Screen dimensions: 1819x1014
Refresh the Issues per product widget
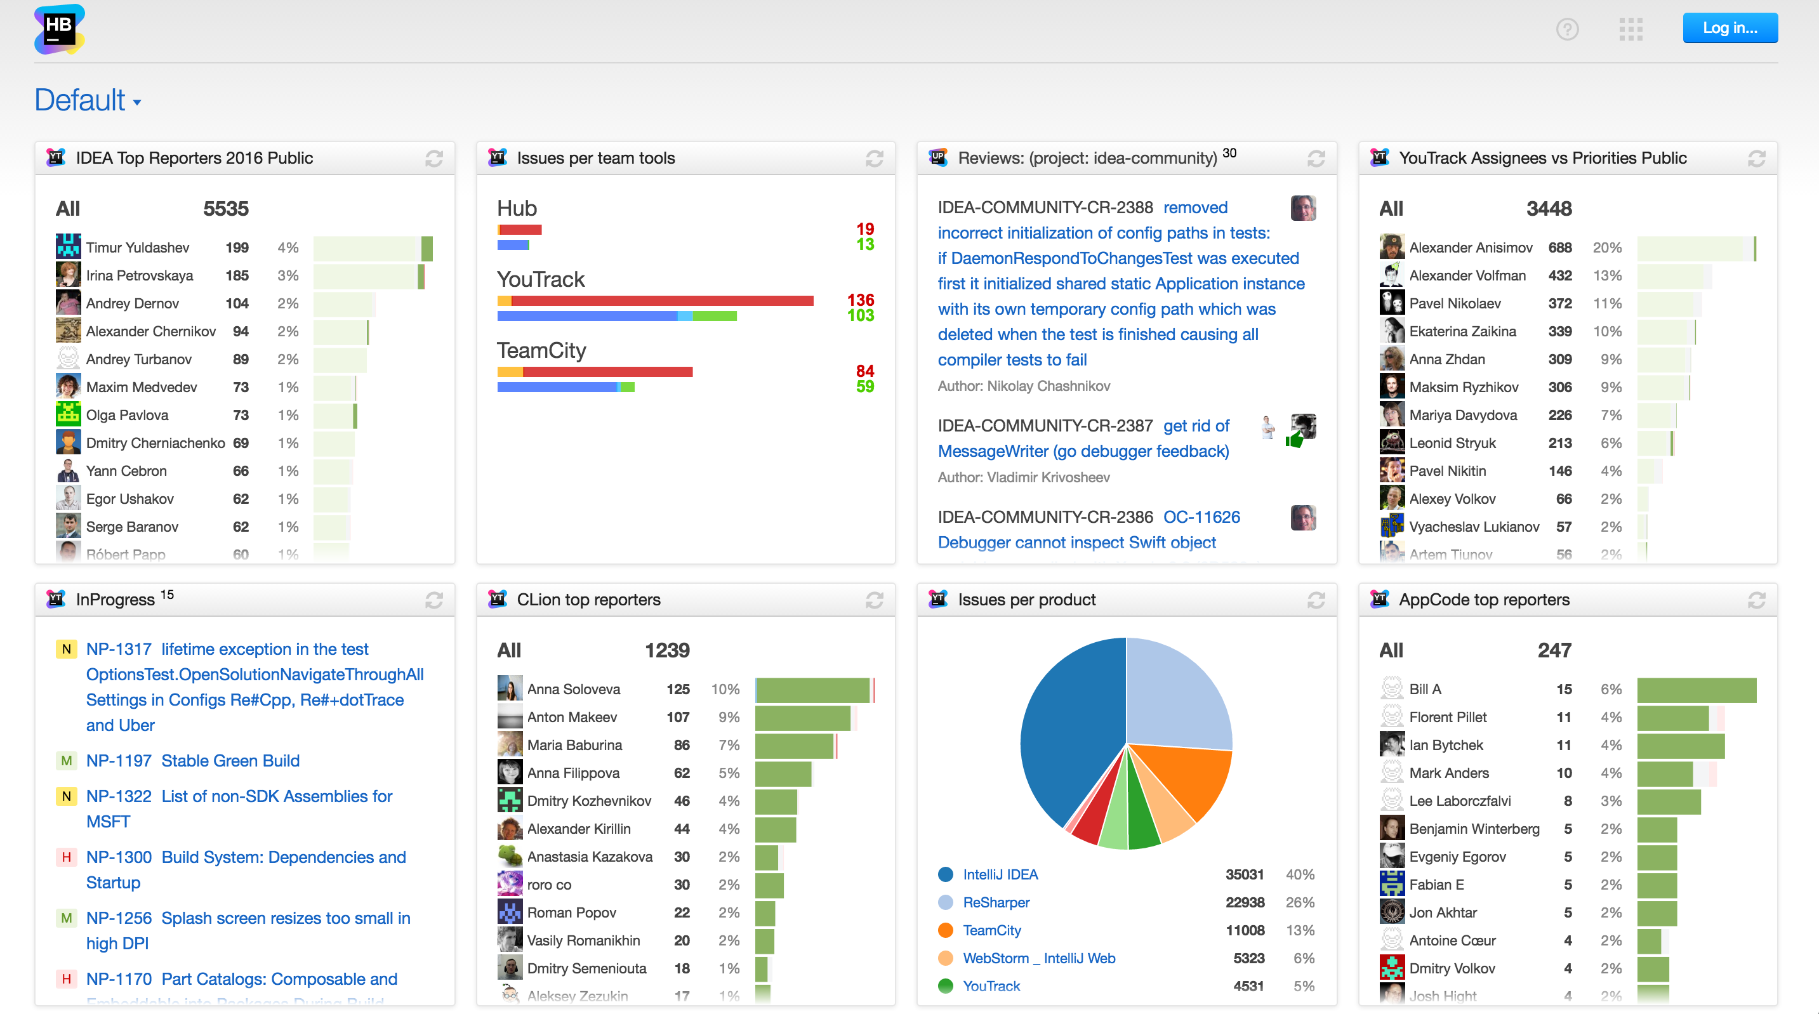pos(1316,600)
